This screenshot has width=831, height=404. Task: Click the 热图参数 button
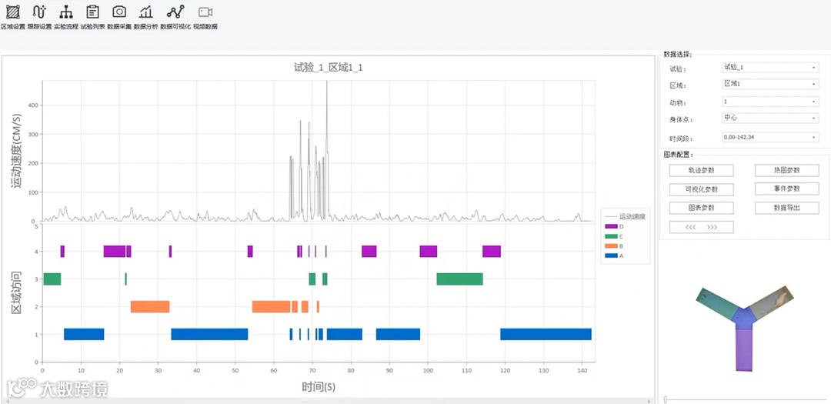click(x=787, y=170)
